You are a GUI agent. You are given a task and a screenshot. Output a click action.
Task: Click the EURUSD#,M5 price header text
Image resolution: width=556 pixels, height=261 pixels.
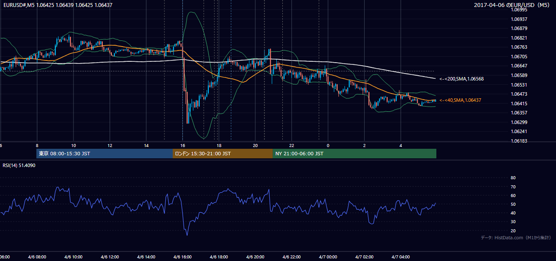coord(57,5)
